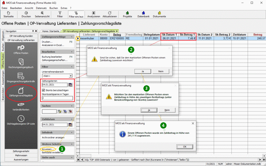Open Stichtagsbezogene OP-Liste in navigation
266x166 pixels.
coord(21,120)
